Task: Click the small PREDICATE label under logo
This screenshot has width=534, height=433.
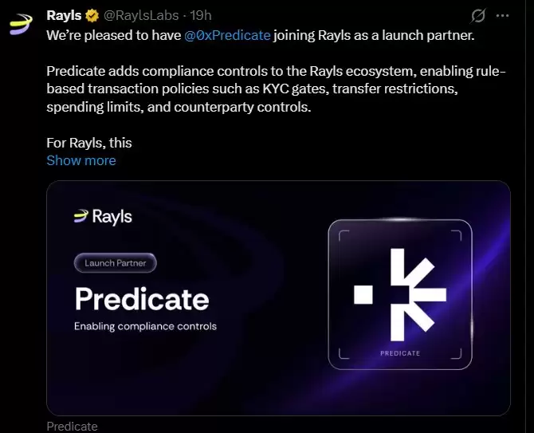Action: tap(399, 352)
